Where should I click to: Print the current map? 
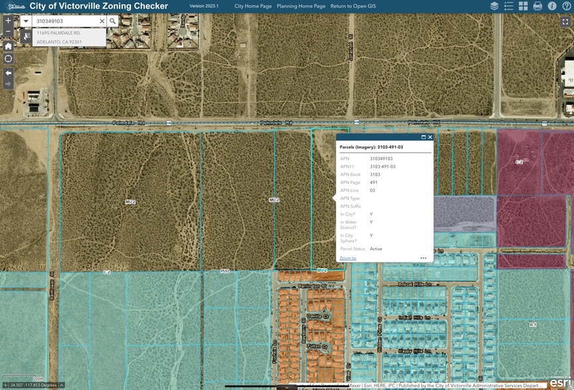tap(538, 6)
